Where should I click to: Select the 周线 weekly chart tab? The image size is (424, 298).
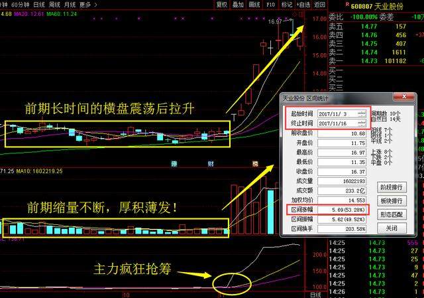[54, 4]
